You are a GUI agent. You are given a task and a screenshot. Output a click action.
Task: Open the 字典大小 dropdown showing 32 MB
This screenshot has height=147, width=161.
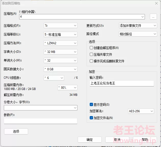pos(61,52)
